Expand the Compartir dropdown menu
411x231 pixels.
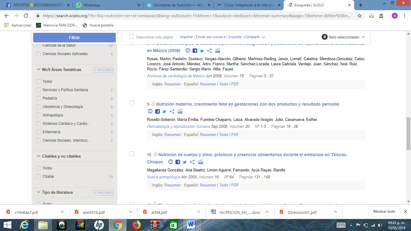point(255,37)
